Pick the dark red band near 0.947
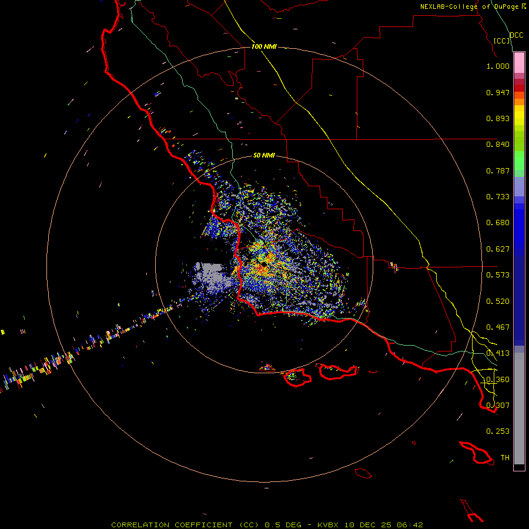 [x=519, y=88]
